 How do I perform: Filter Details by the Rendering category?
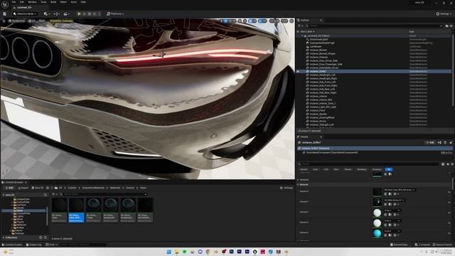coord(362,169)
